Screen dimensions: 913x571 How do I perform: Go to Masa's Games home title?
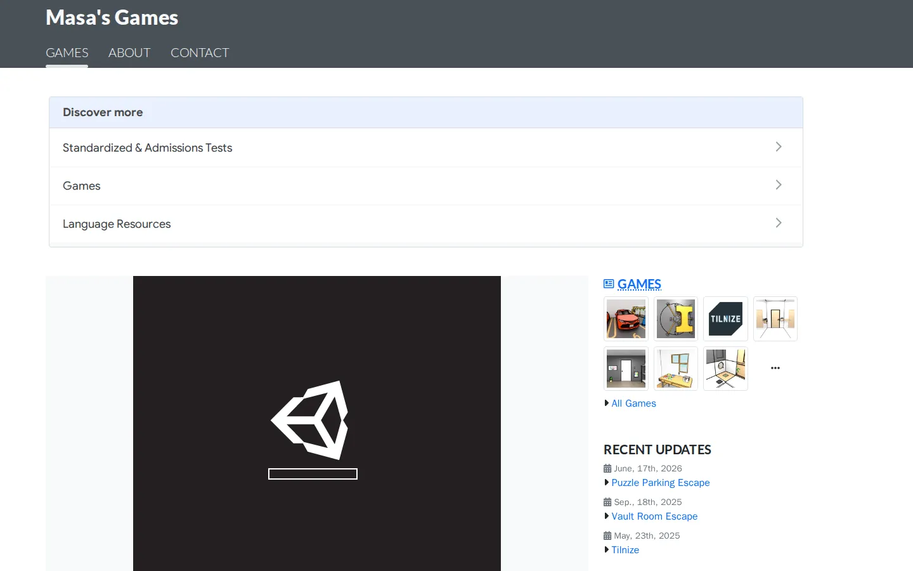pyautogui.click(x=112, y=18)
